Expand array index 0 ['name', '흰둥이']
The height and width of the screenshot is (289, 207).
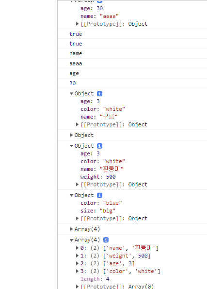point(77,248)
